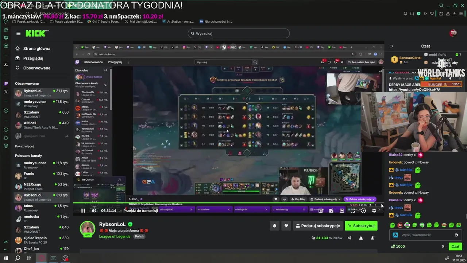Screen dimensions: 467x263
Task: Open the Girl 7 Beauty Pose bookmark
Action: pos(104,22)
